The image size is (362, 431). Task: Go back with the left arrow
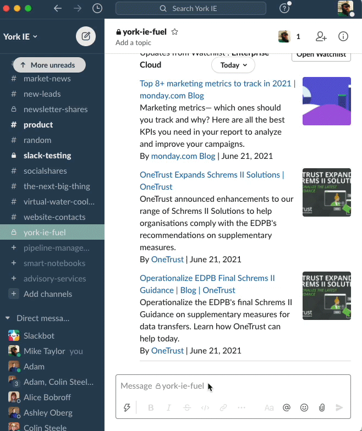coord(57,9)
